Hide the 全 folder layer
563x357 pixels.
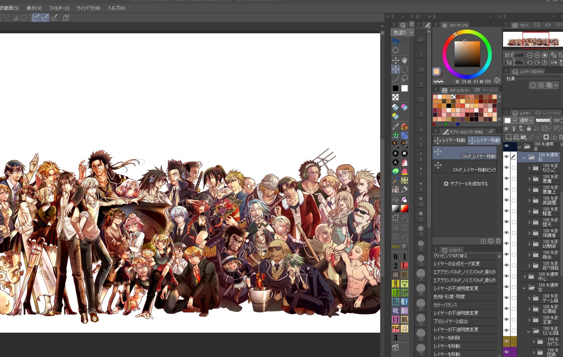(x=506, y=146)
